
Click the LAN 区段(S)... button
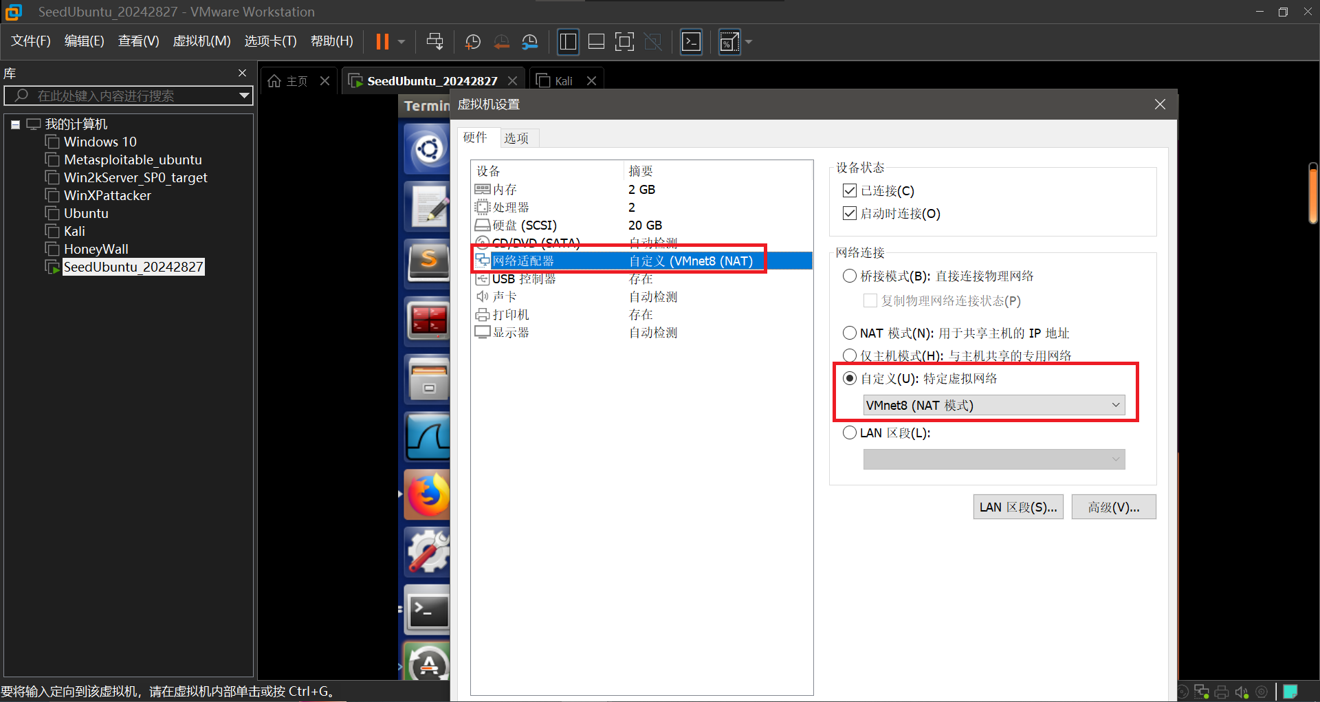click(1018, 507)
